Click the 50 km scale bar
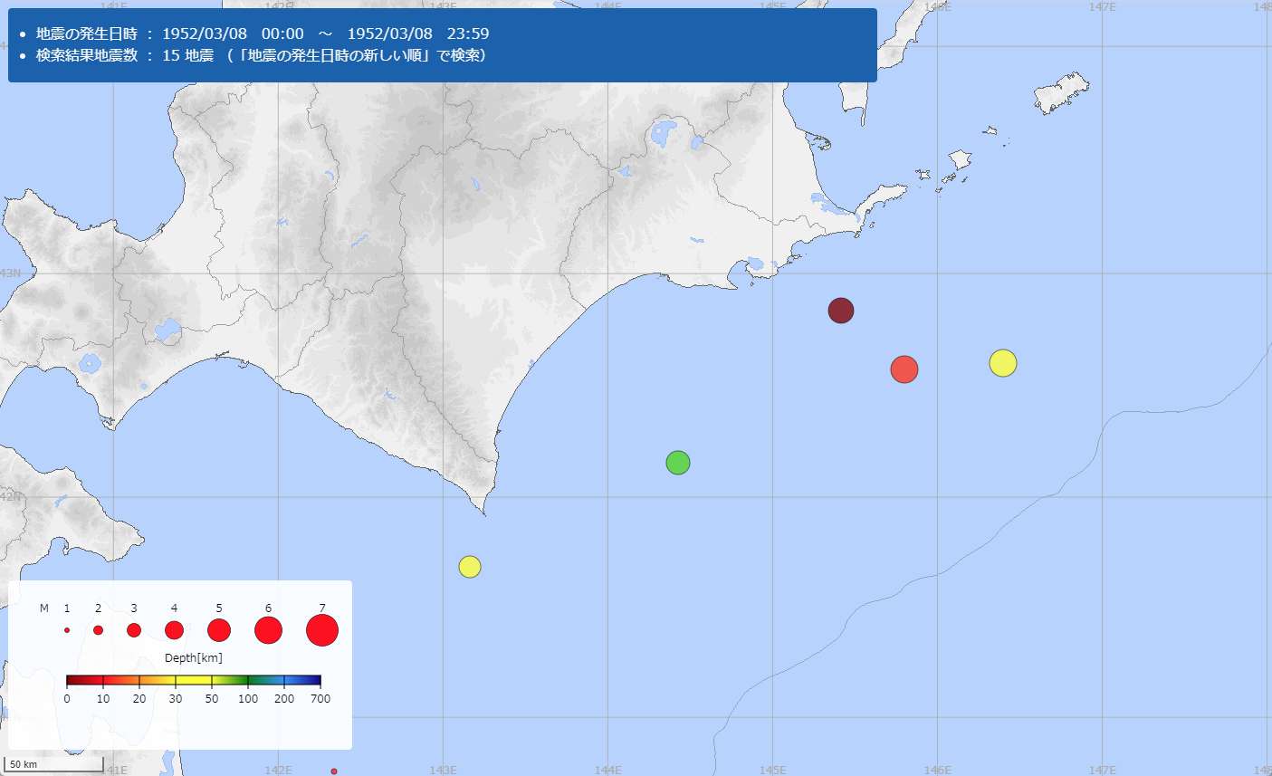1272x776 pixels. click(55, 764)
